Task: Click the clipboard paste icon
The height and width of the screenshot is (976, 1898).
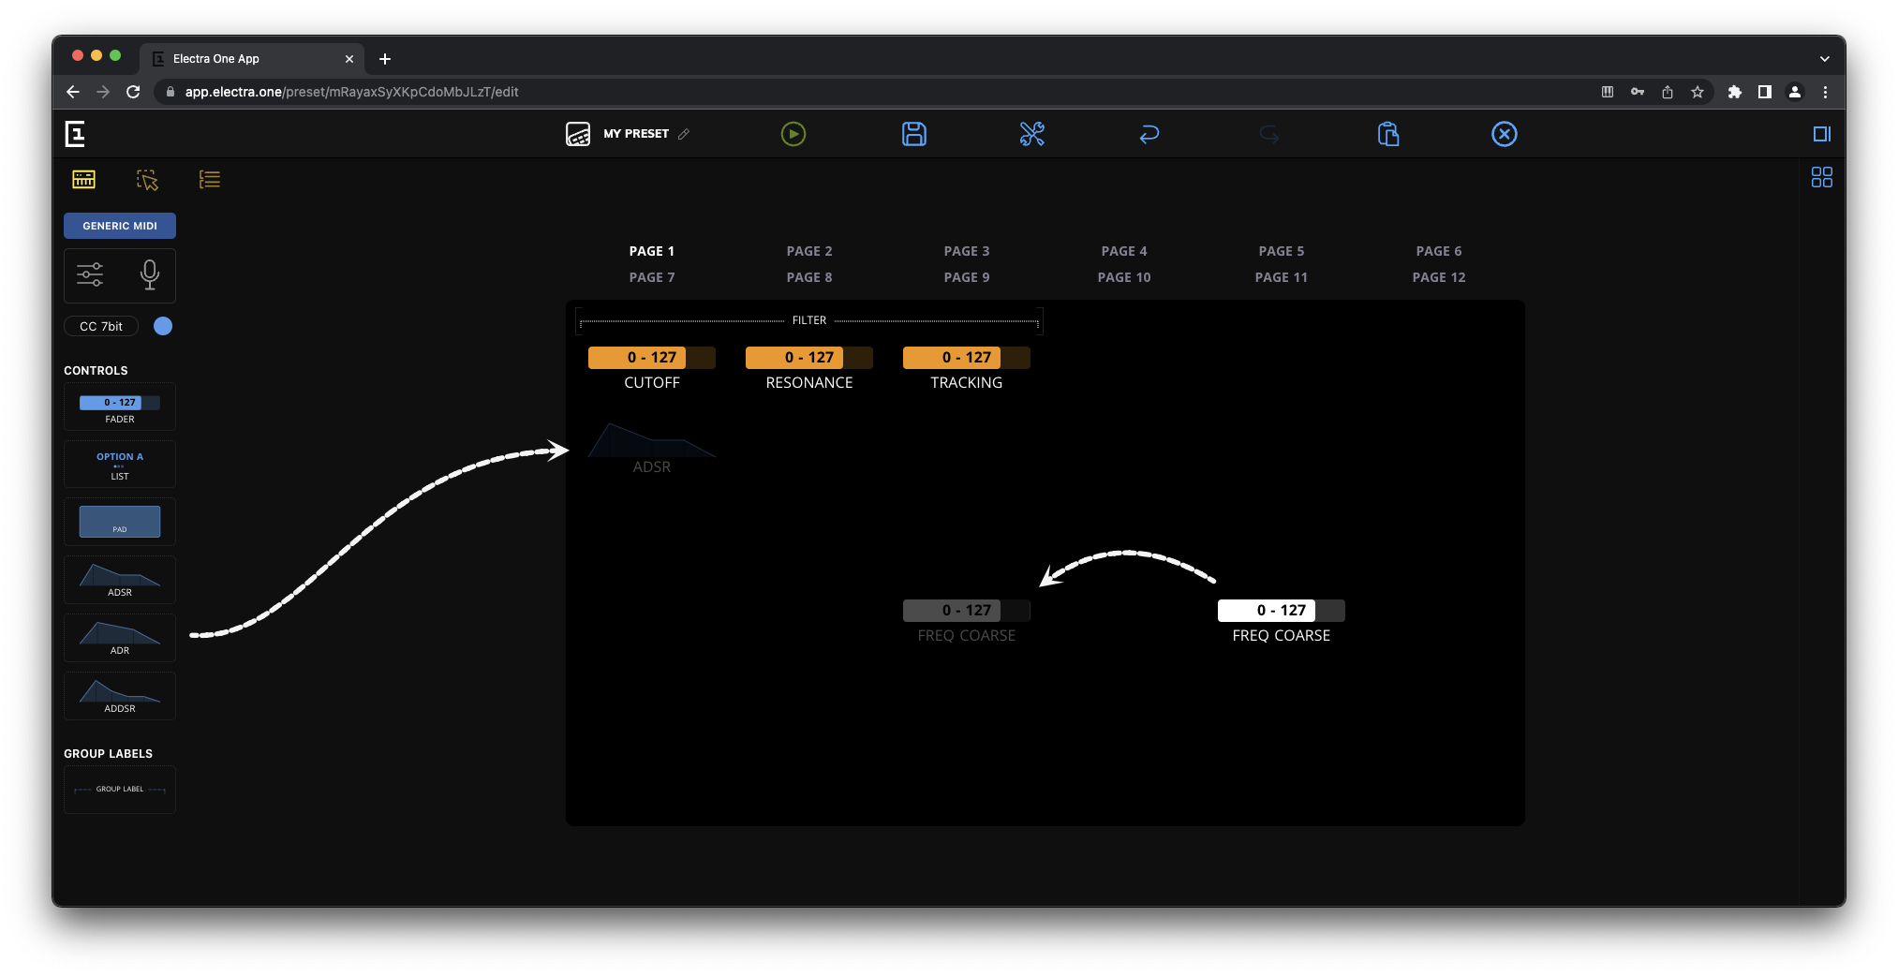Action: coord(1387,134)
